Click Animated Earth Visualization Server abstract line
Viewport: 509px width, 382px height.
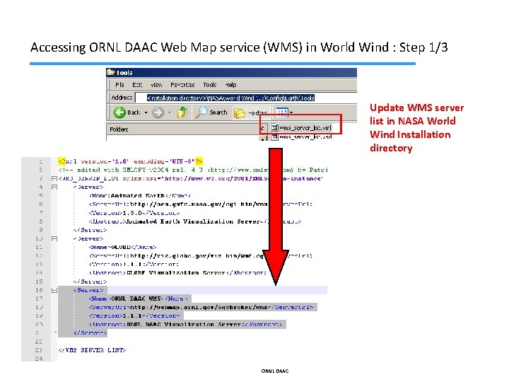click(x=195, y=221)
